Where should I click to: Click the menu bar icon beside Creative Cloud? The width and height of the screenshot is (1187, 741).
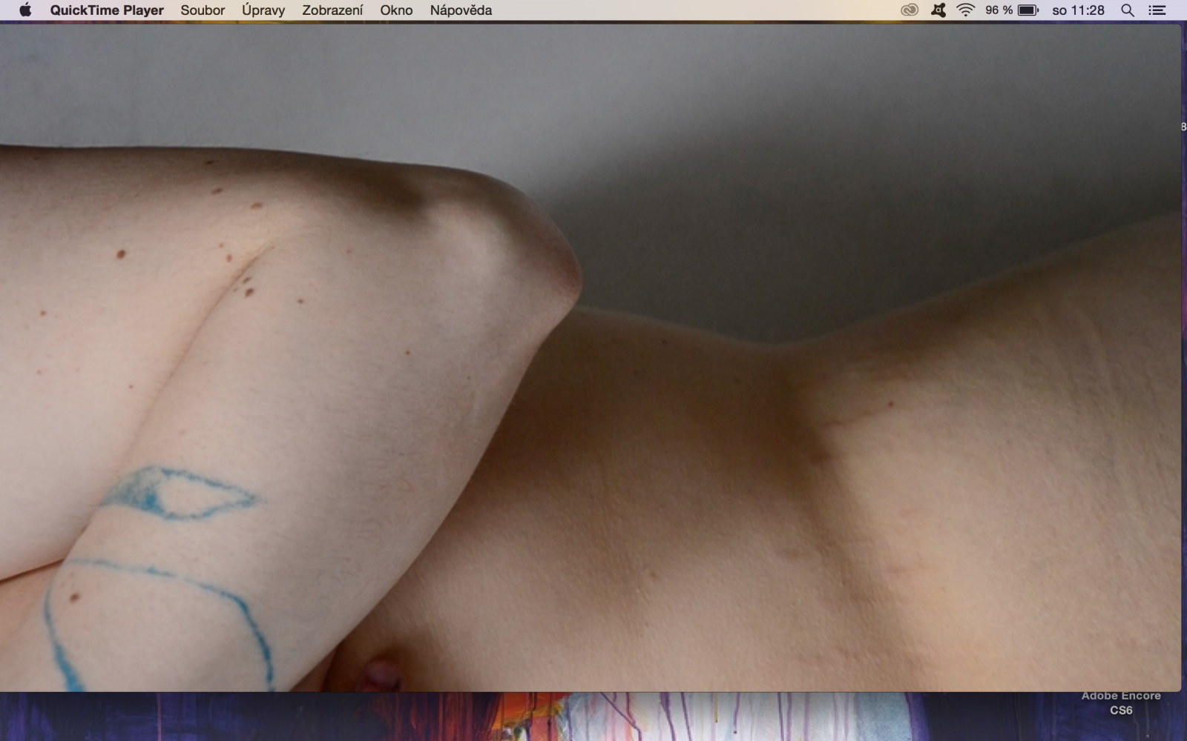click(x=938, y=10)
